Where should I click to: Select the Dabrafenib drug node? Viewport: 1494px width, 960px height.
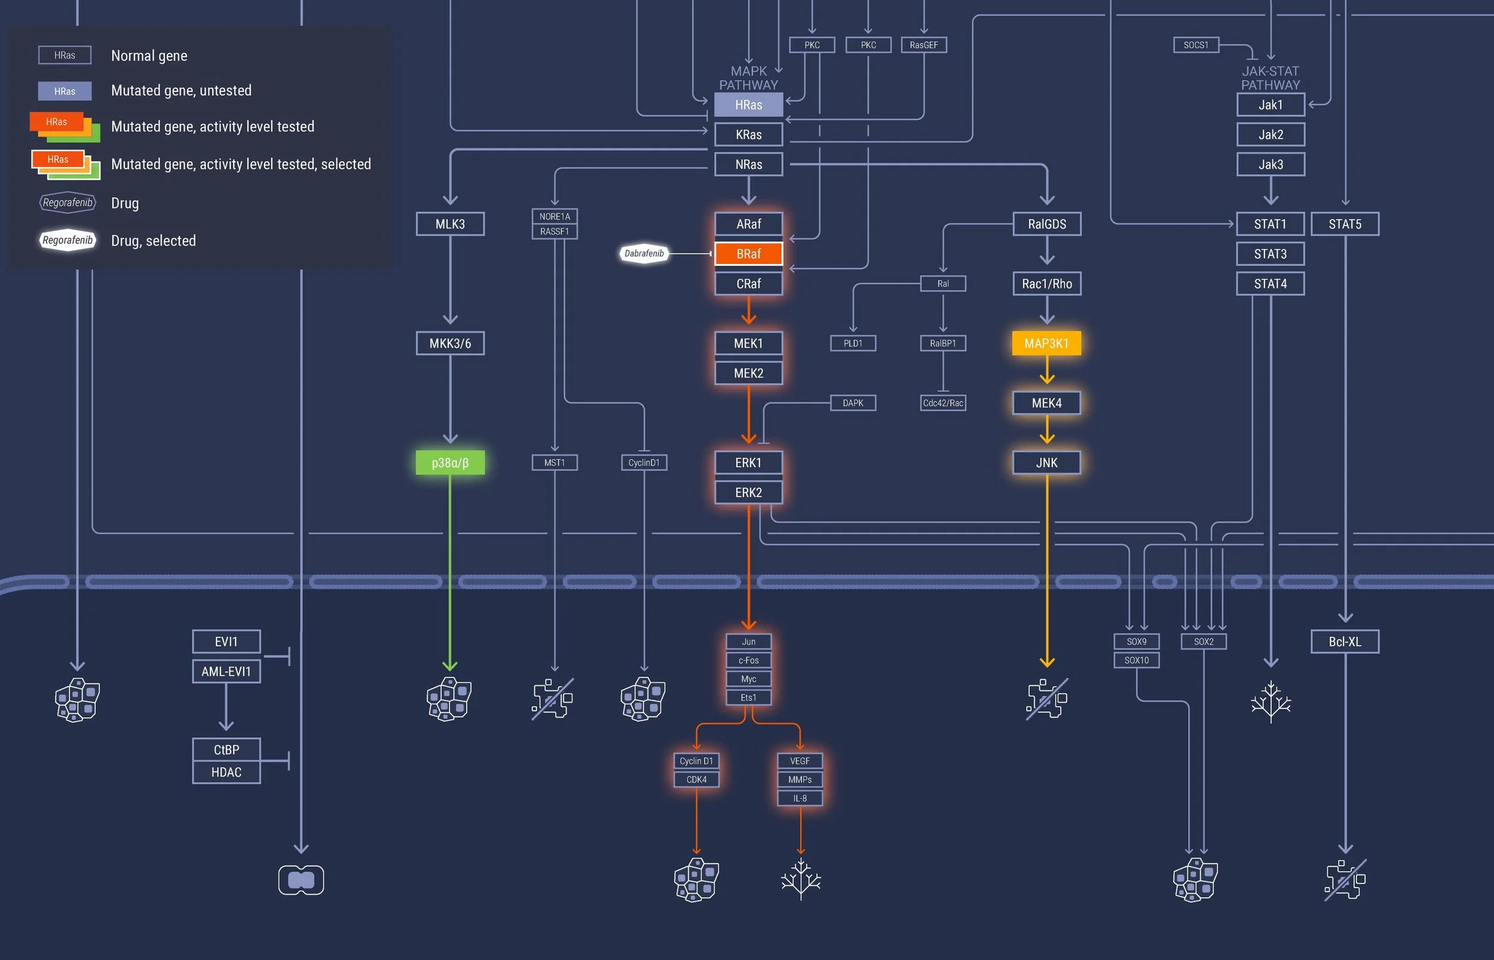644,253
